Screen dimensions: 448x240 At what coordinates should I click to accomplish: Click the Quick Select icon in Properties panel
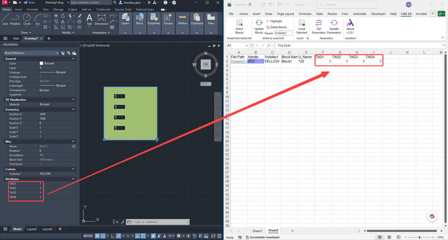pos(74,53)
